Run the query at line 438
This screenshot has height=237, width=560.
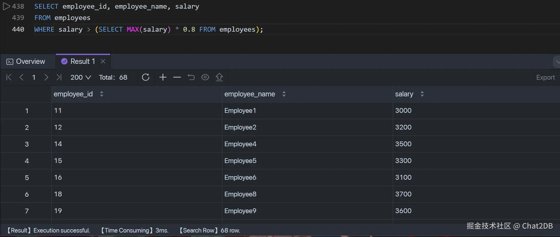point(6,6)
